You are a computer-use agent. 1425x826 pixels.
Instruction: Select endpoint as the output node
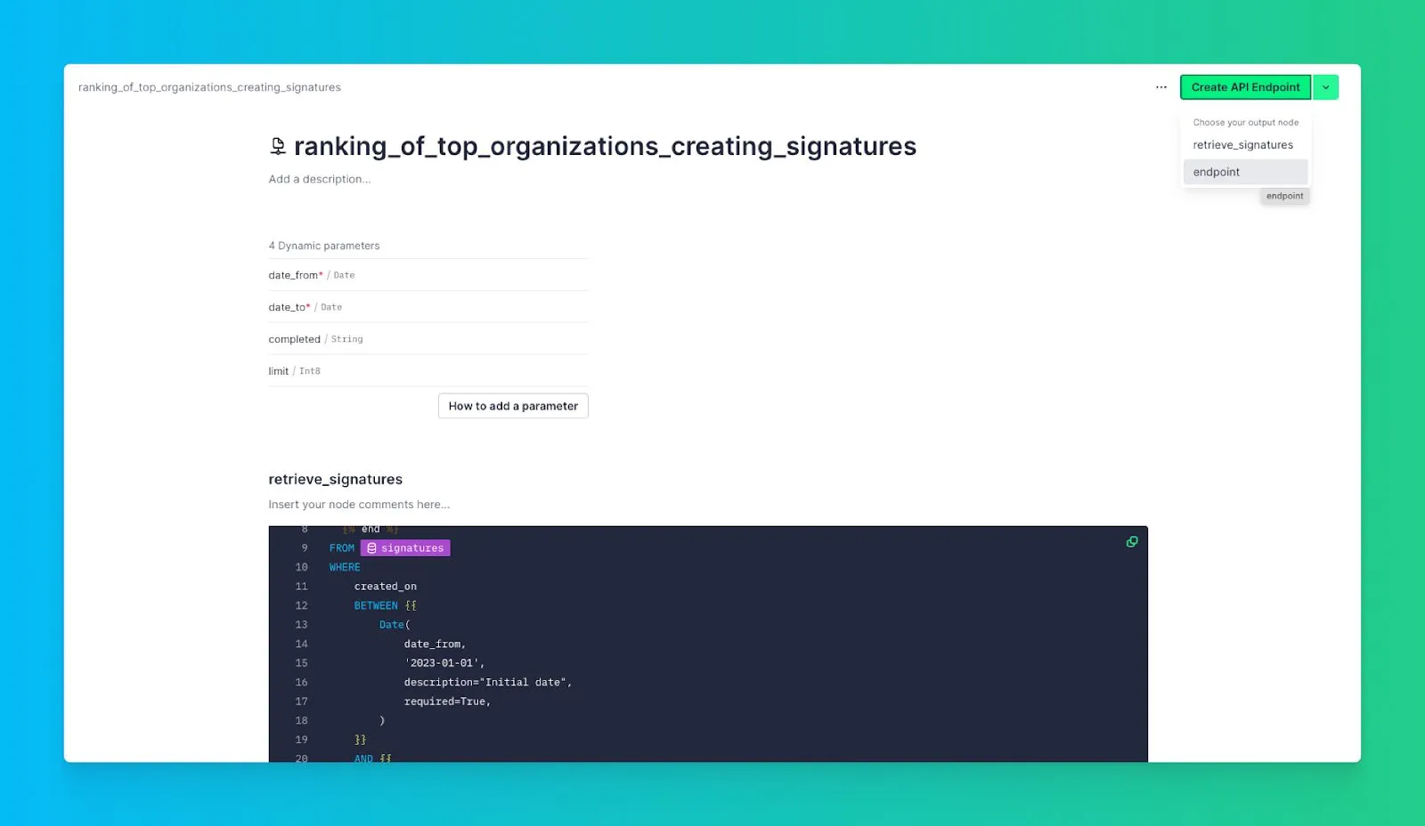click(1216, 171)
